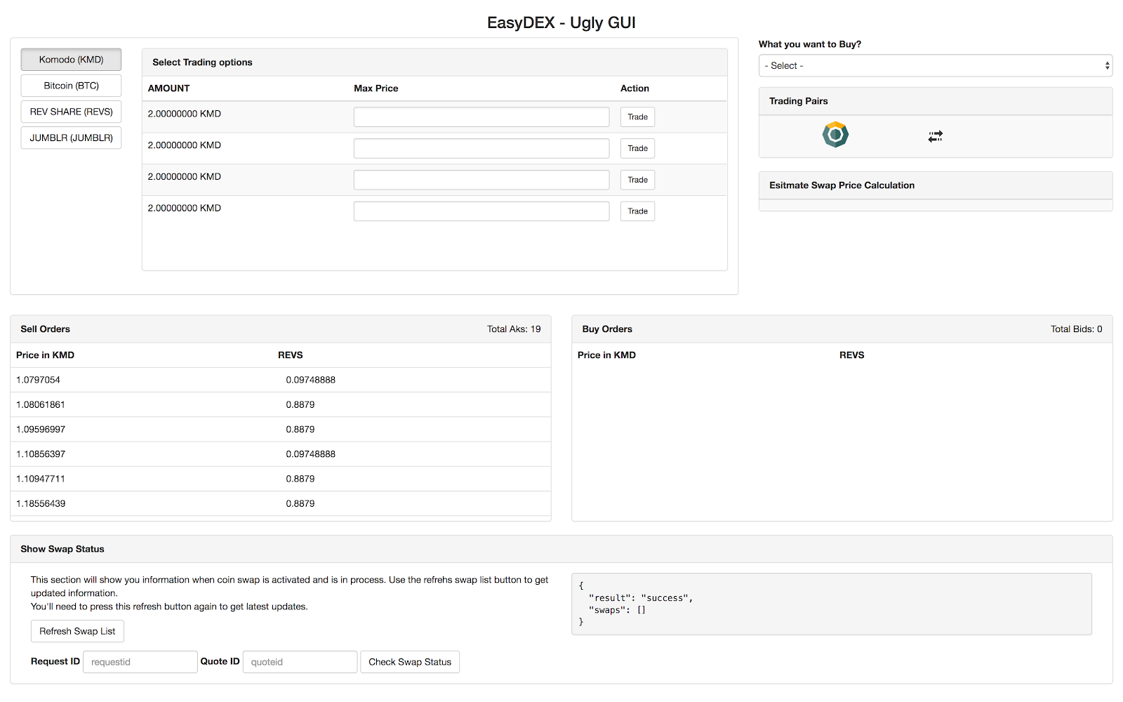Click REVS amount 0.09748888 in the 1.10856397 row

click(x=311, y=454)
